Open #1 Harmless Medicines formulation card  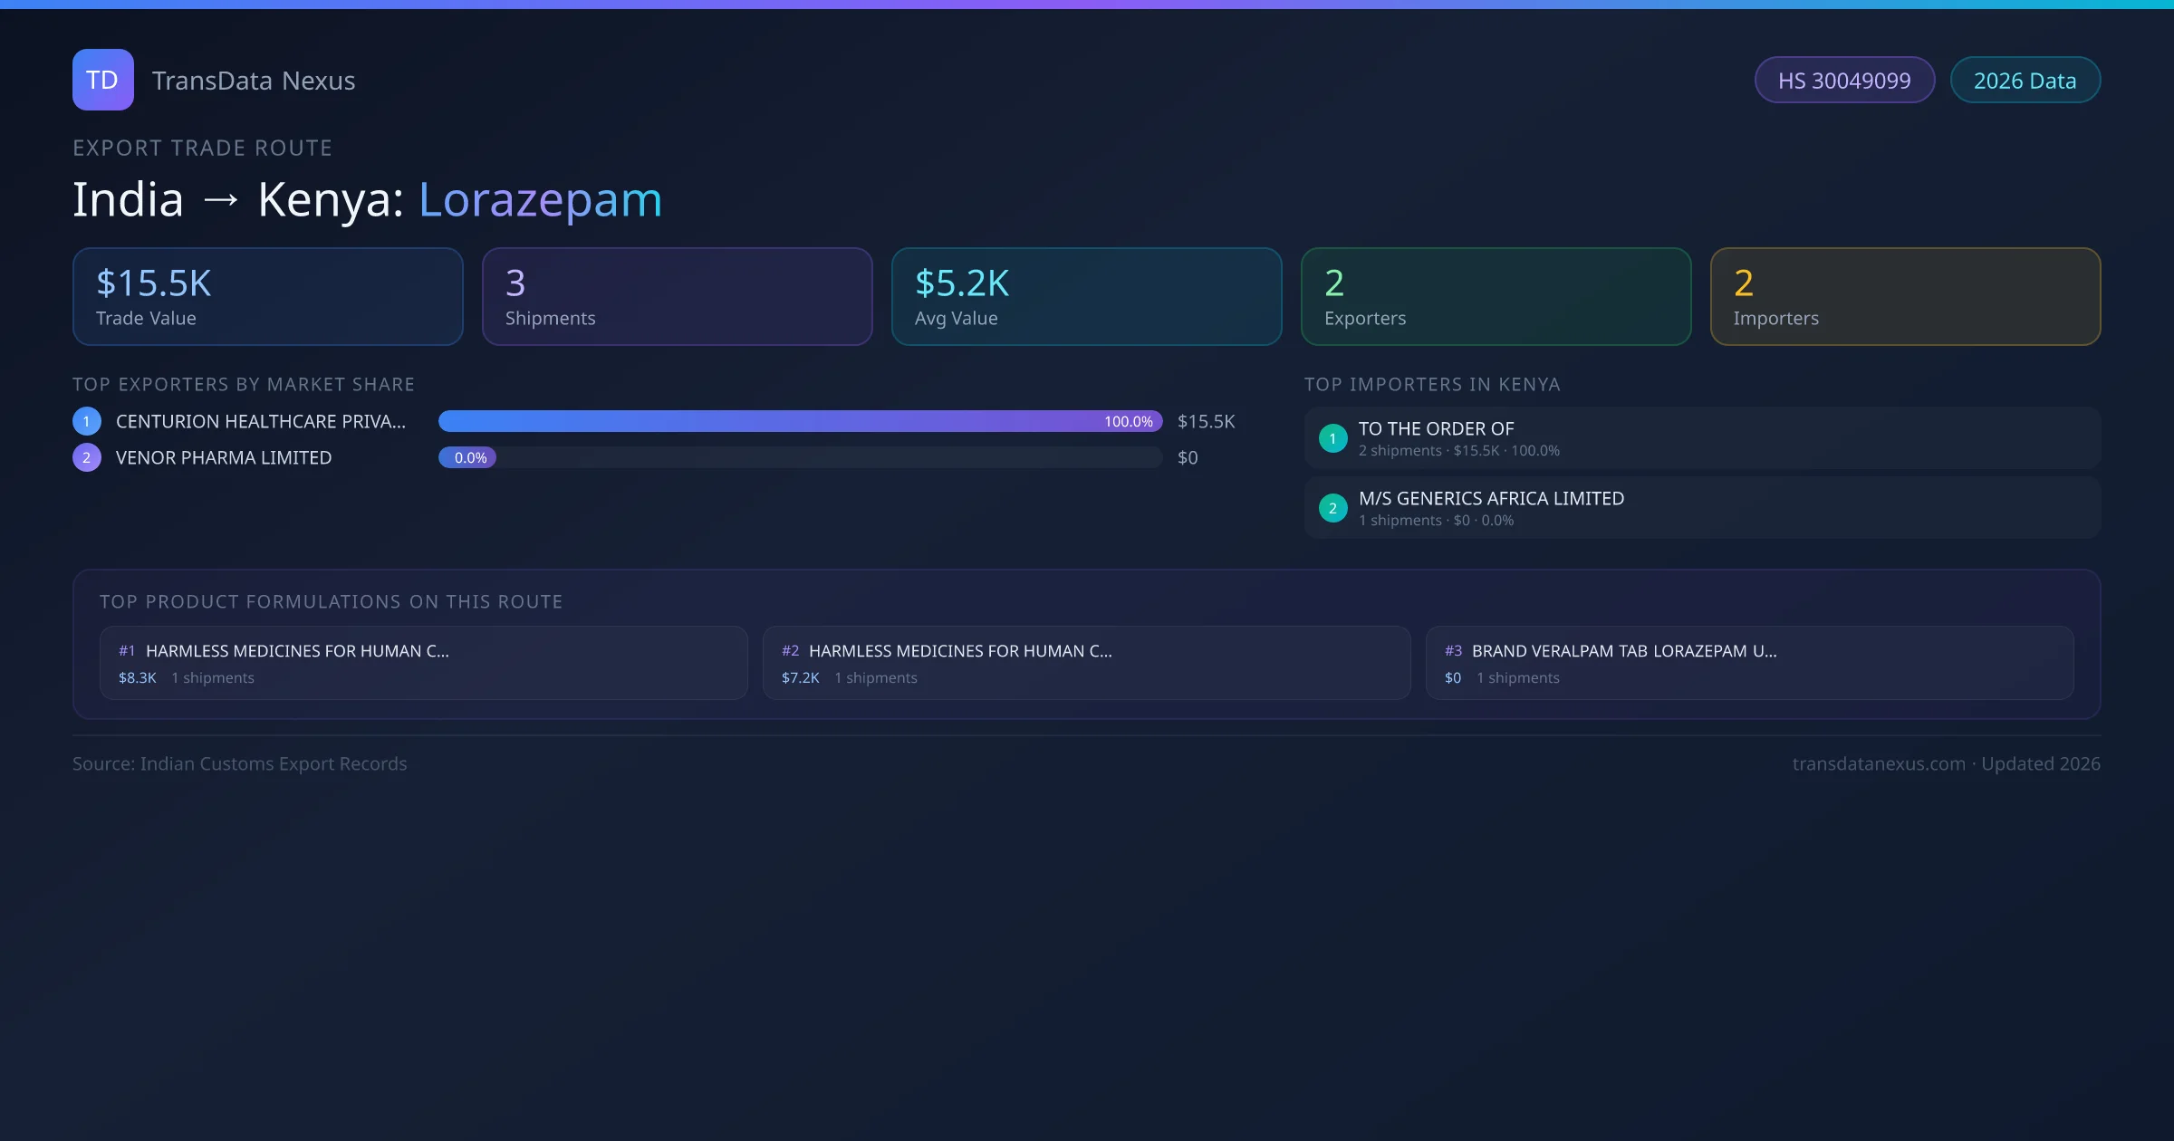[423, 663]
